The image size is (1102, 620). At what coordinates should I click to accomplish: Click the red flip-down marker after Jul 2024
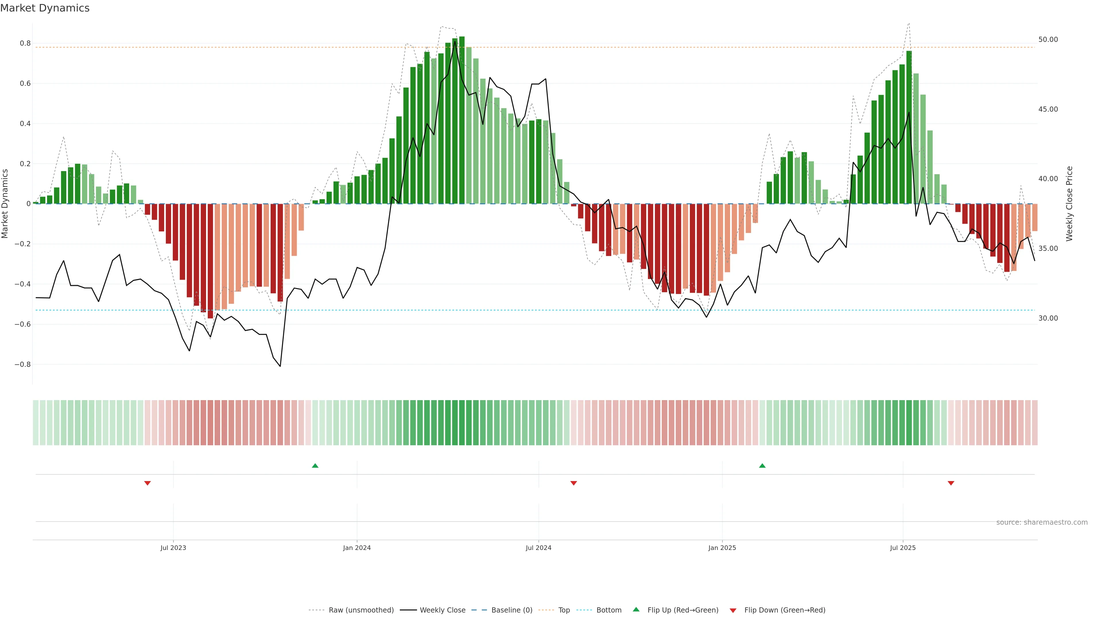tap(574, 483)
